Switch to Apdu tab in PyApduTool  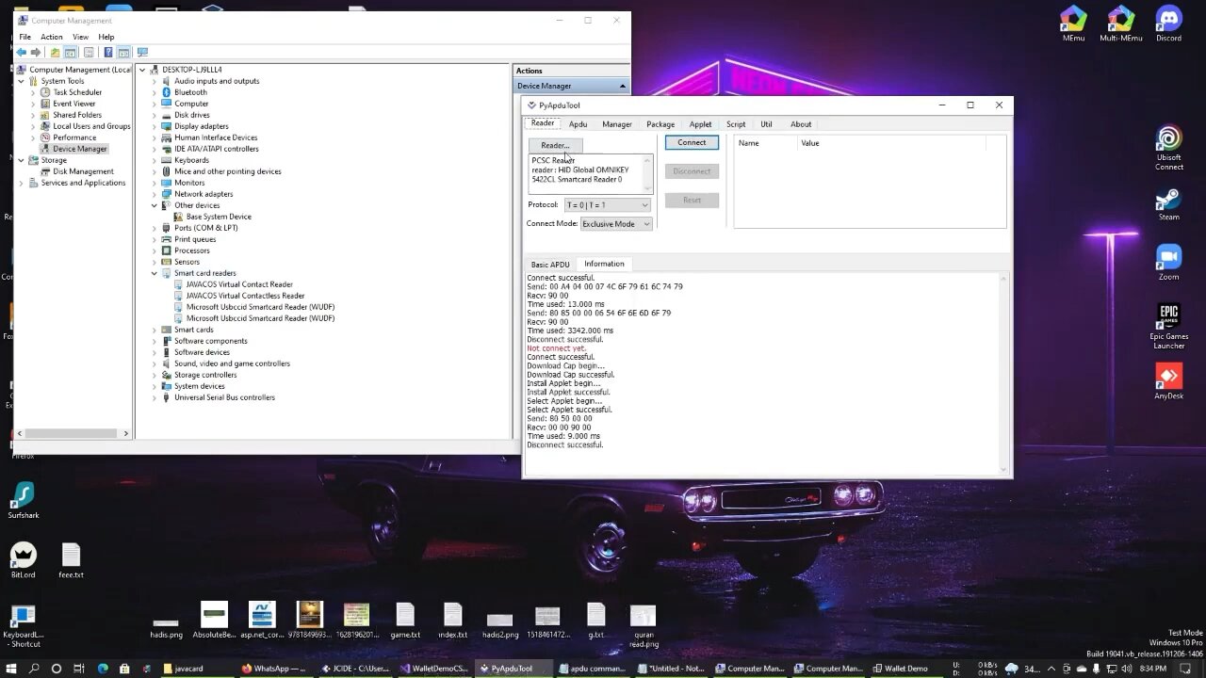pyautogui.click(x=578, y=124)
